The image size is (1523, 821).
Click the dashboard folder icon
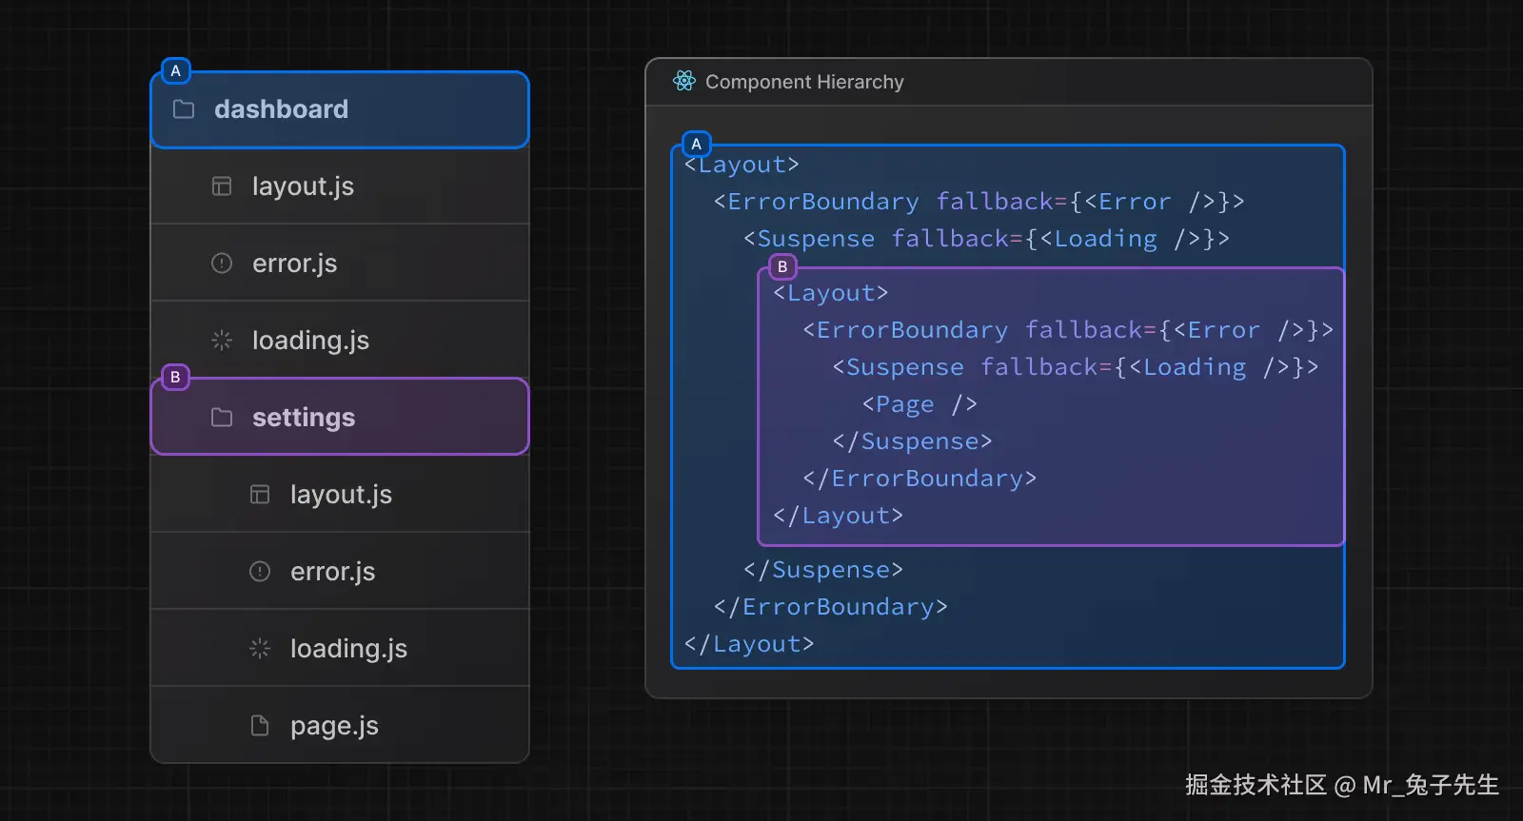point(184,109)
